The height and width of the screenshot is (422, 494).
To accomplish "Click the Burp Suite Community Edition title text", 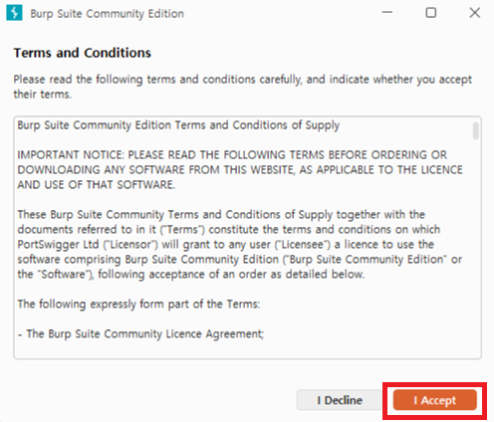I will [x=107, y=14].
